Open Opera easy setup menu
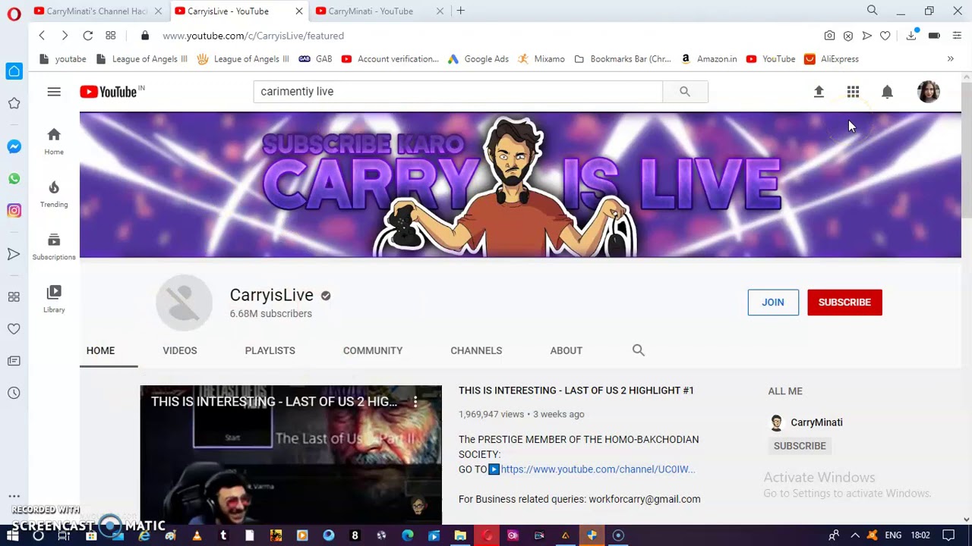 957,36
